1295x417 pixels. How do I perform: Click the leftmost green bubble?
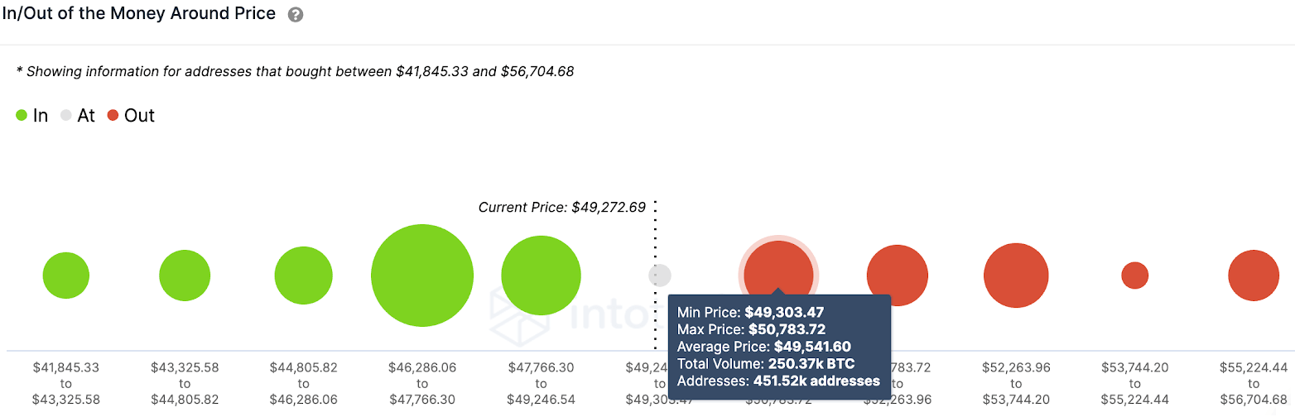pos(66,276)
